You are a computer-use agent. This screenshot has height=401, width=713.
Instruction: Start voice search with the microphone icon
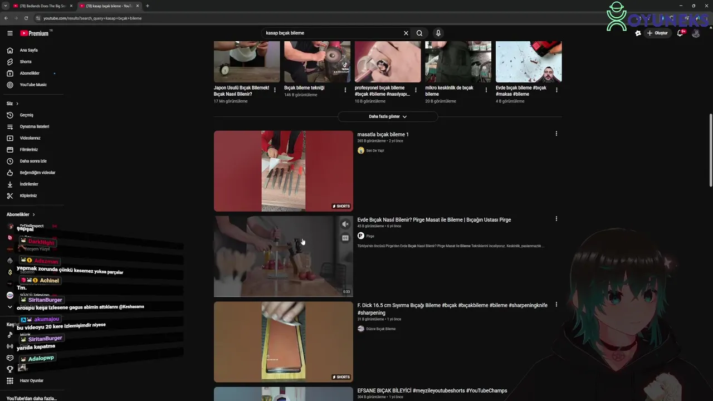[438, 33]
